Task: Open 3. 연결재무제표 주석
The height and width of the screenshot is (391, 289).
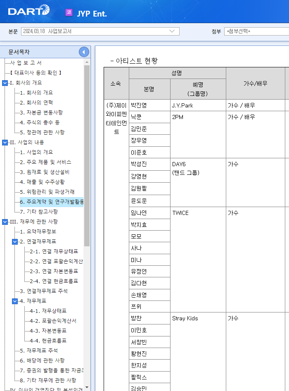Action: tap(44, 291)
